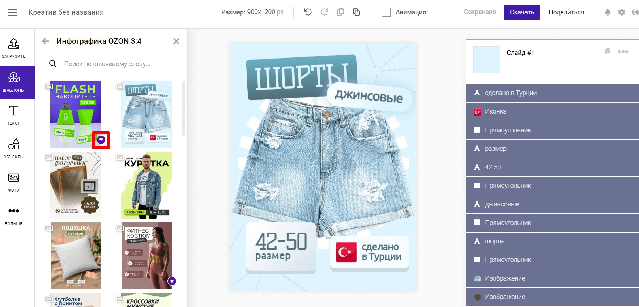
Task: Select the shorts Изображение layer
Action: click(553, 278)
